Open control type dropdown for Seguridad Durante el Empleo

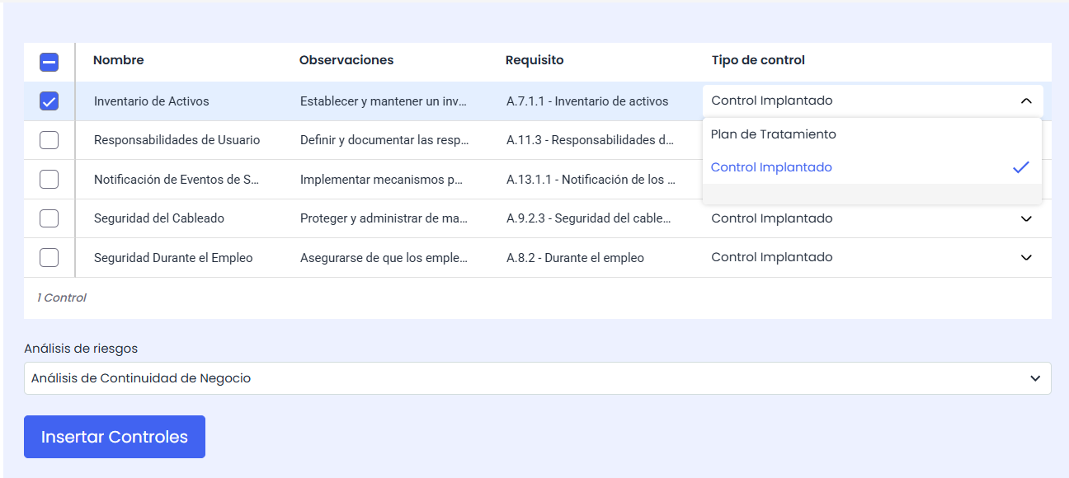coord(1026,257)
